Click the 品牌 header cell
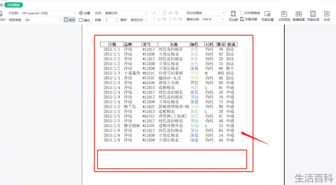This screenshot has width=336, height=185. tap(133, 44)
